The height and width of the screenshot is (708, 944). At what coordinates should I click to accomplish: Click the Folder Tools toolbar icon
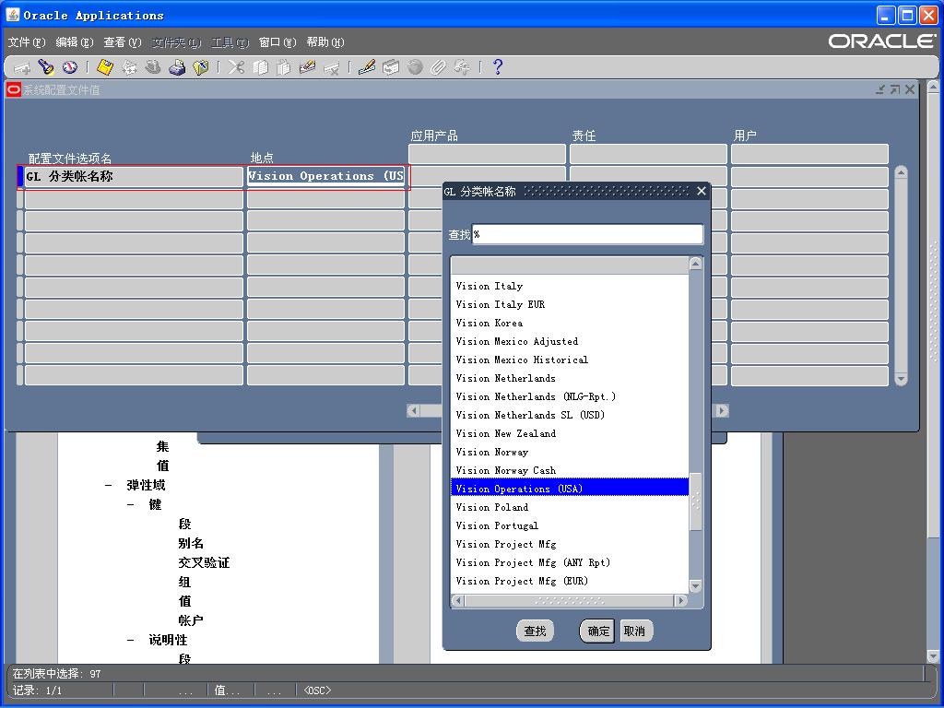click(x=462, y=67)
